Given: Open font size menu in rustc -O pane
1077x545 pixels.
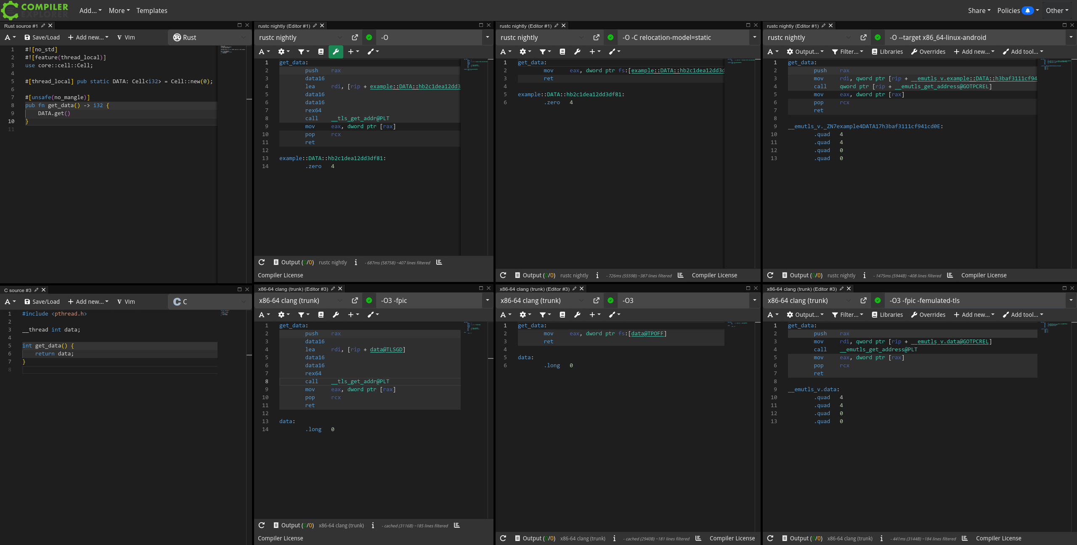Looking at the screenshot, I should click(264, 52).
